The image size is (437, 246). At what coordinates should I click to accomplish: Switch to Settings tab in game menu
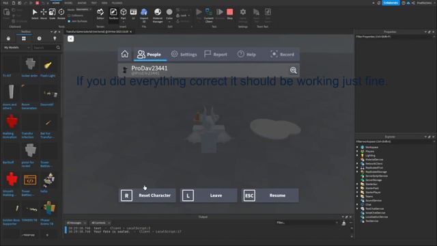click(184, 55)
